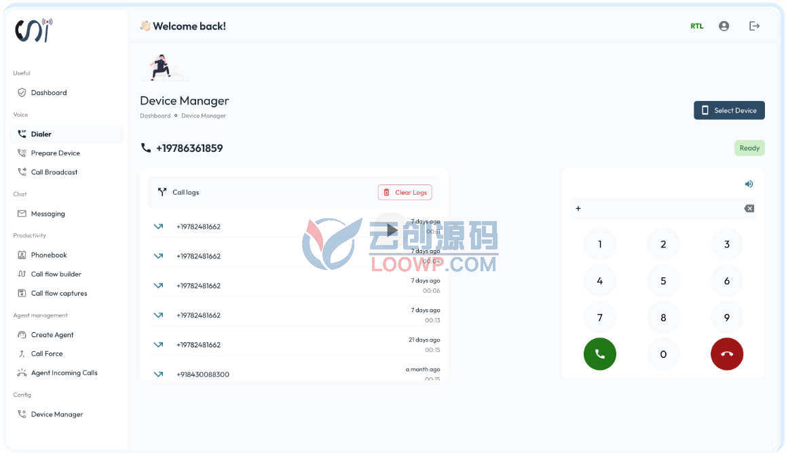
Task: Tap keypad digit 1
Action: [x=599, y=244]
